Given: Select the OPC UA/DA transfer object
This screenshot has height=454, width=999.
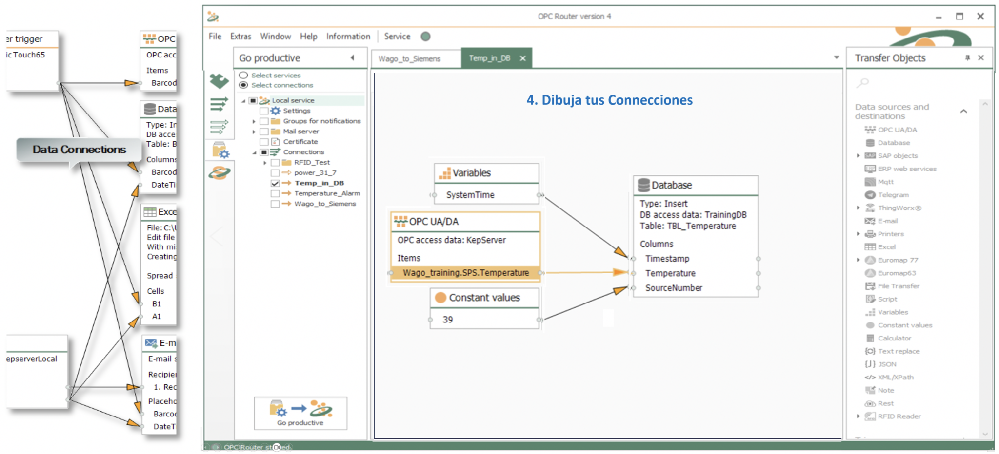Looking at the screenshot, I should (897, 130).
